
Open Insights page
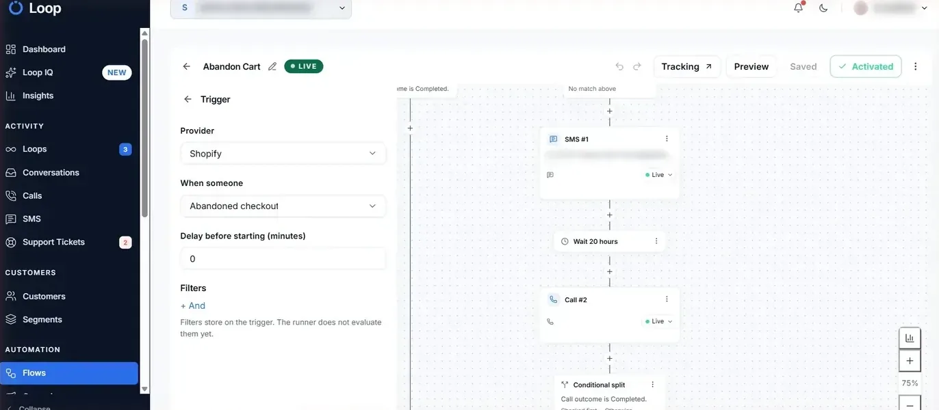click(38, 96)
